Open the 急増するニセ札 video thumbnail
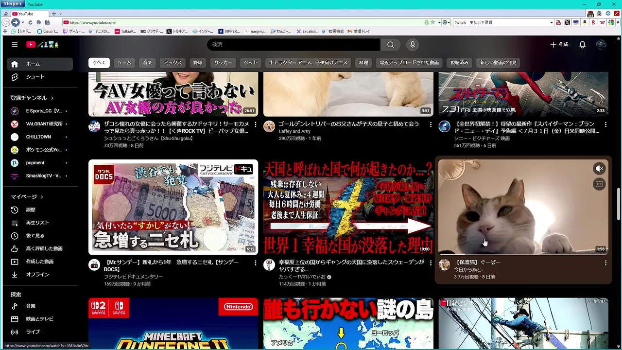The height and width of the screenshot is (350, 622). pos(173,207)
